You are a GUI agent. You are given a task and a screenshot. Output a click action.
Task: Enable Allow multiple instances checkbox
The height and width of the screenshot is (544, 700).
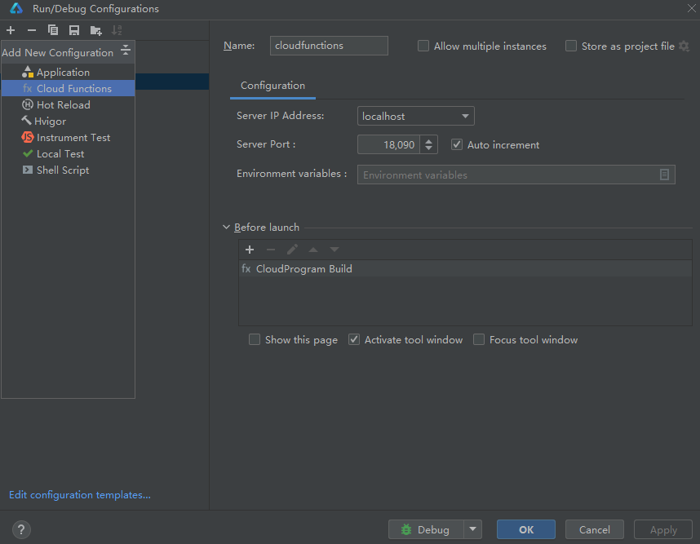[423, 46]
